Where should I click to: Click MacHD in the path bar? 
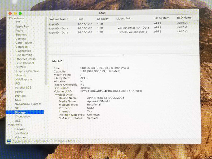pos(73,141)
